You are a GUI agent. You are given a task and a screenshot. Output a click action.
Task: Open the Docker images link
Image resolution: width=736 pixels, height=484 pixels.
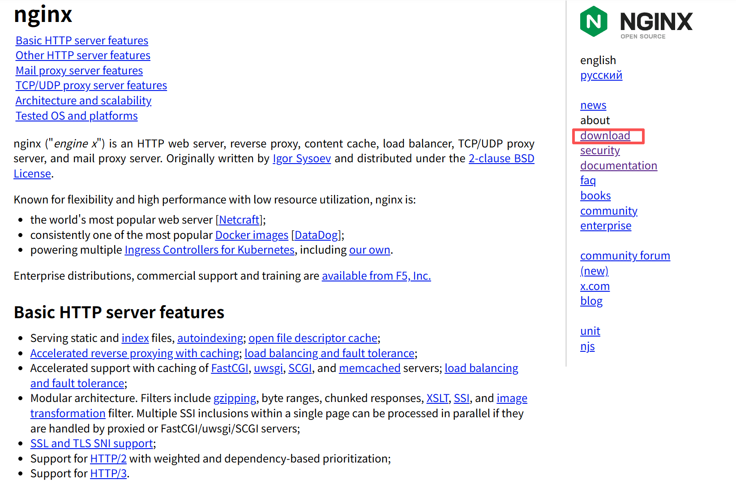252,235
